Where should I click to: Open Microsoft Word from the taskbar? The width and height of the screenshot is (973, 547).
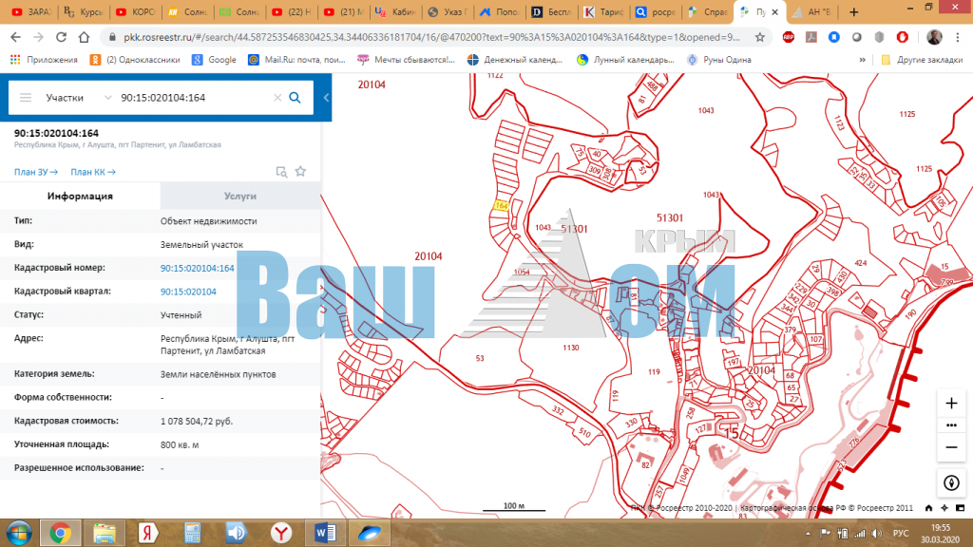tap(323, 532)
